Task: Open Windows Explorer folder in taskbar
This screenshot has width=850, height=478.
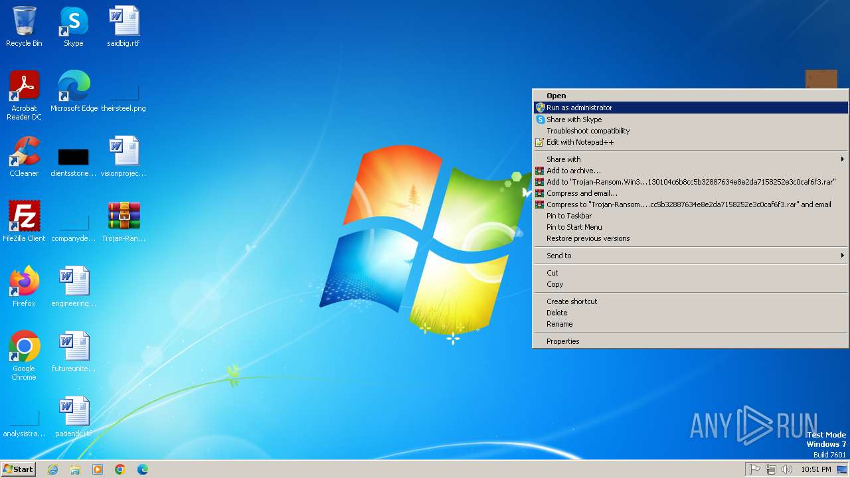Action: (x=75, y=469)
